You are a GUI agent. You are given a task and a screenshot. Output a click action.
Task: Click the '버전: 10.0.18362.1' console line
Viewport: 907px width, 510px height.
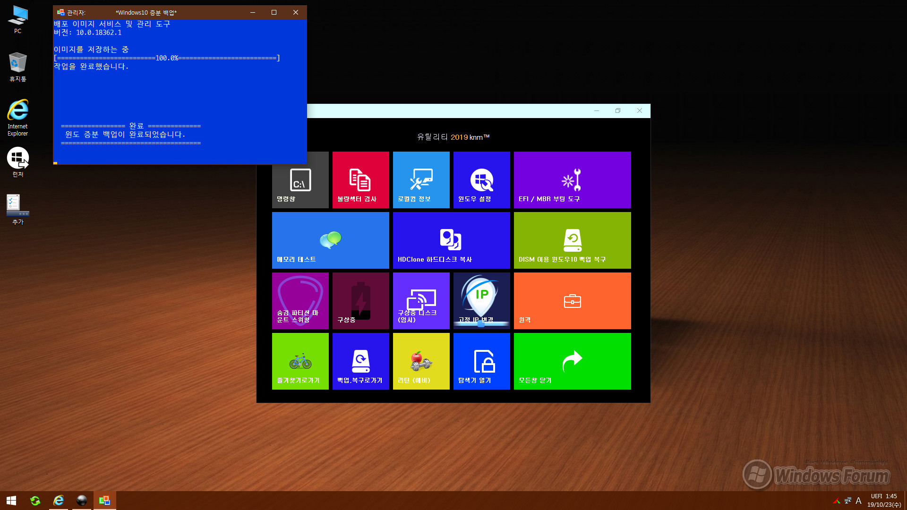click(87, 33)
